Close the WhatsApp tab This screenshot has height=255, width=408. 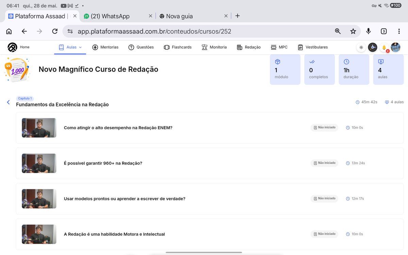[151, 16]
